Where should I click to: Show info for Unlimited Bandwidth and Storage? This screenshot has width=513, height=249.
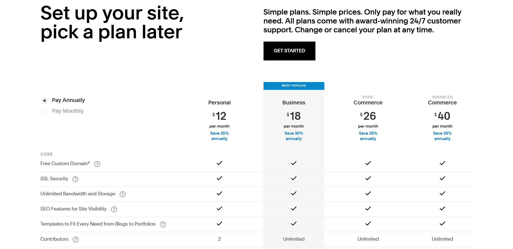pos(123,194)
